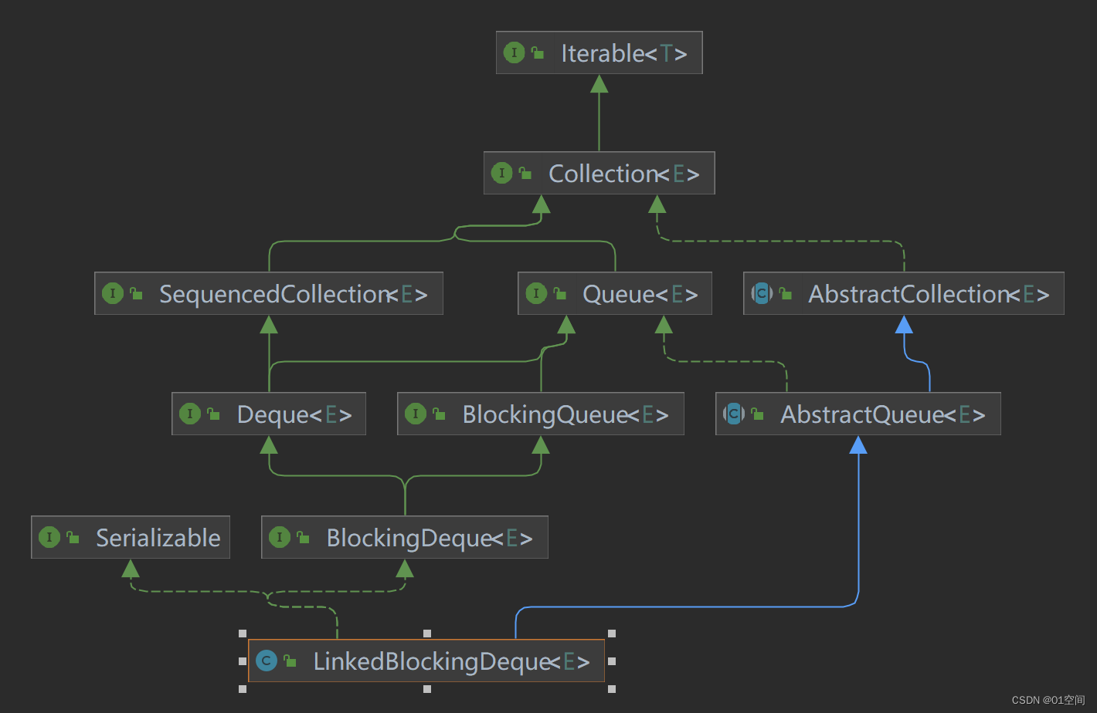The height and width of the screenshot is (713, 1097).
Task: Click the lock icon on BlockingDeque<E>
Action: [302, 537]
